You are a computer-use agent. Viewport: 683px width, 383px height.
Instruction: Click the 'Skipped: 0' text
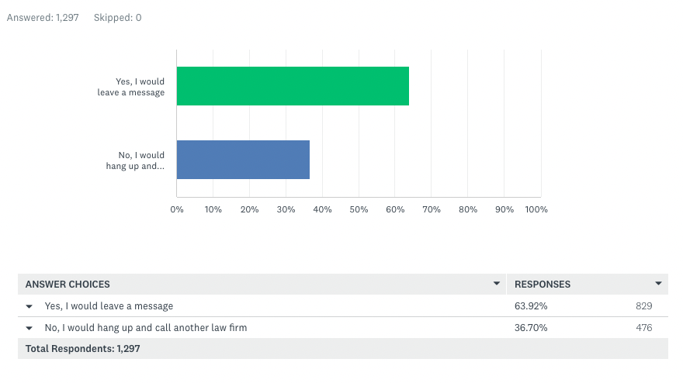click(118, 17)
